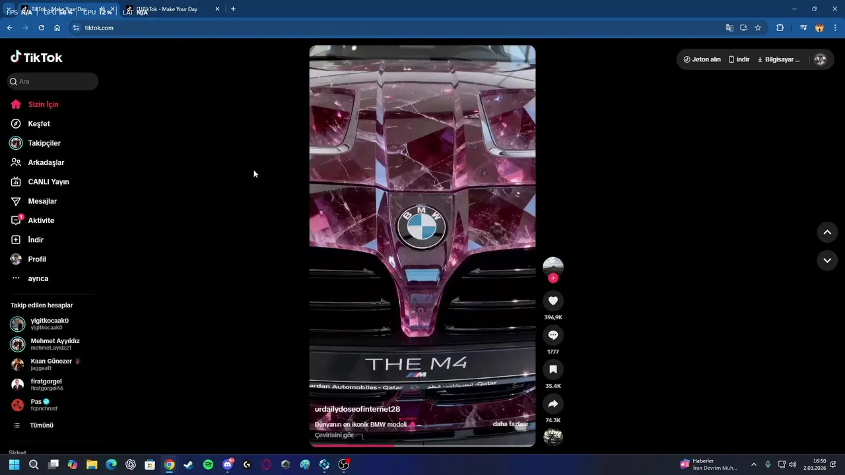
Task: Go to the next video with down chevron
Action: pyautogui.click(x=827, y=260)
